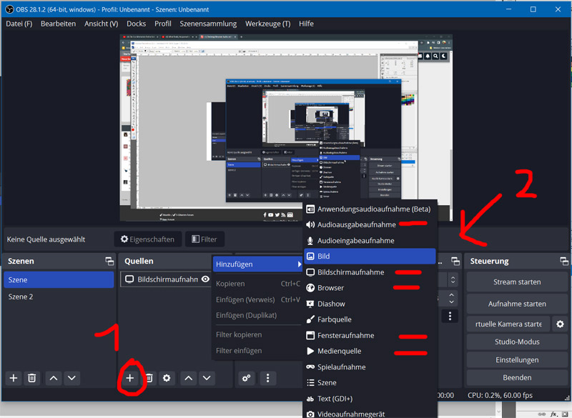Screen dimensions: 572x418
Task: Click the OBS preview canvas
Action: click(286, 128)
